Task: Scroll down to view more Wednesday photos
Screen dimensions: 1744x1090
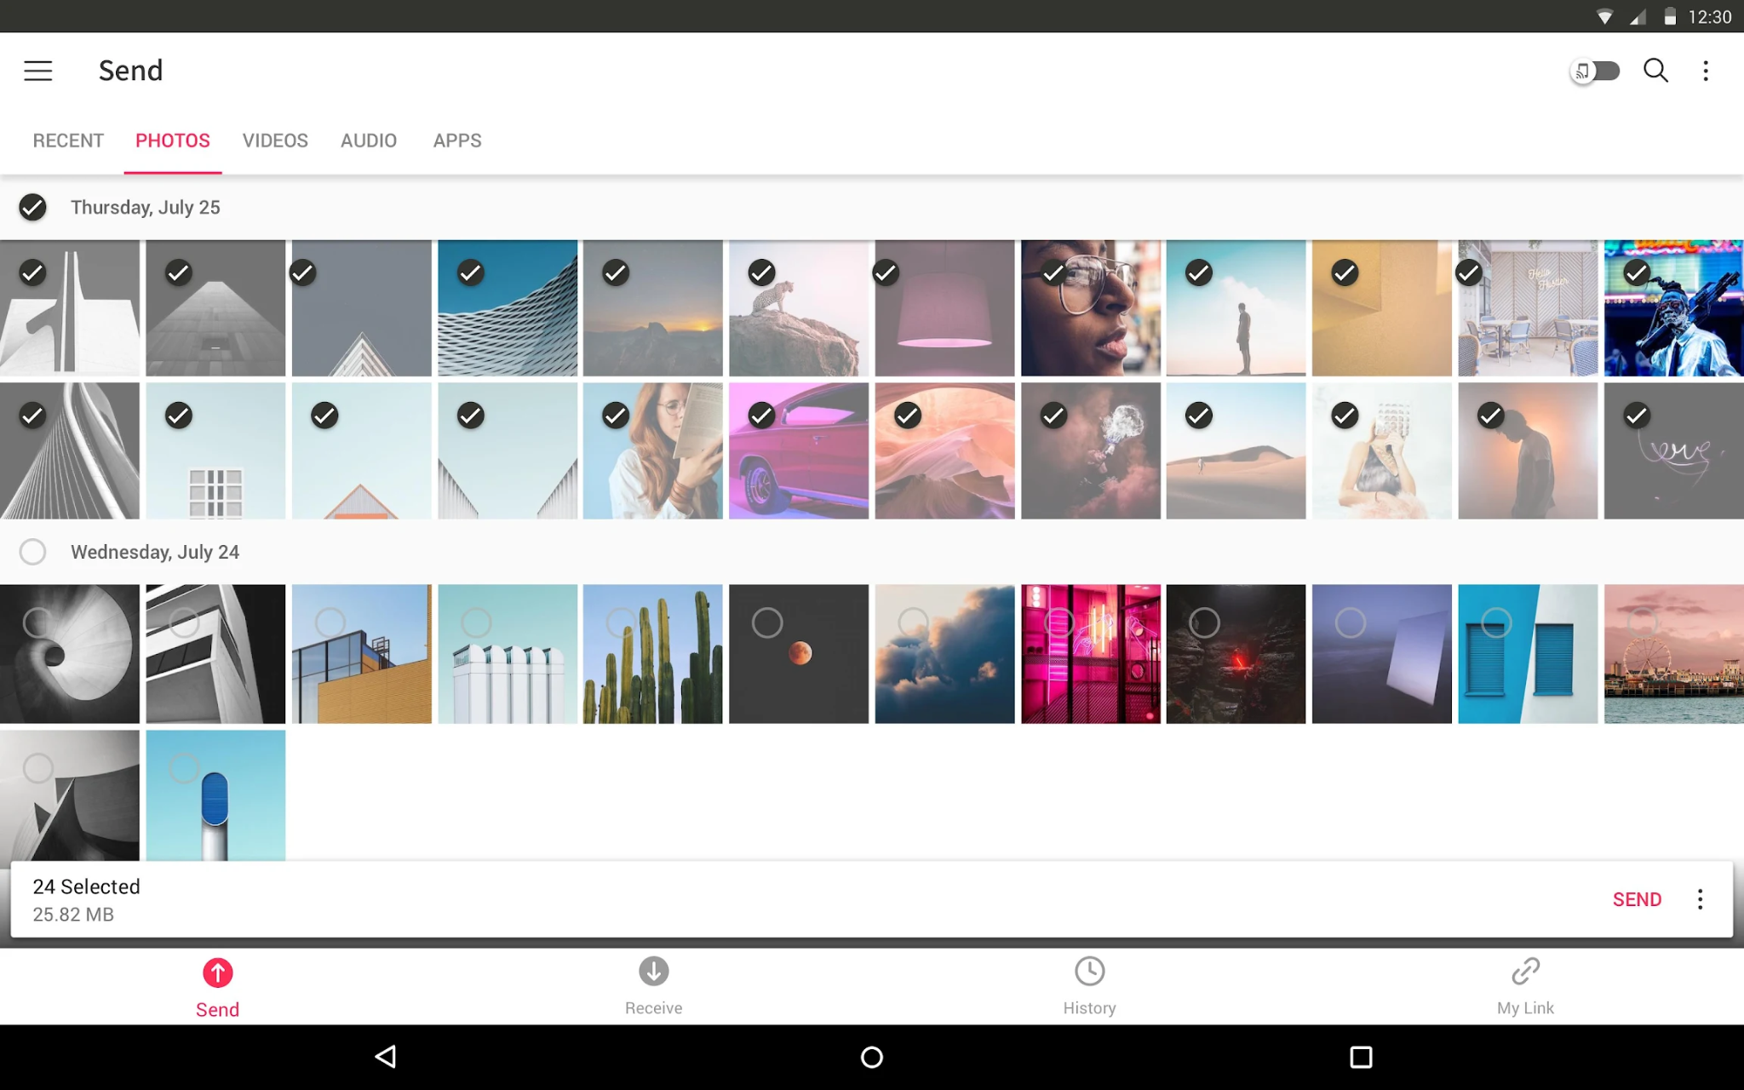Action: pyautogui.click(x=871, y=653)
